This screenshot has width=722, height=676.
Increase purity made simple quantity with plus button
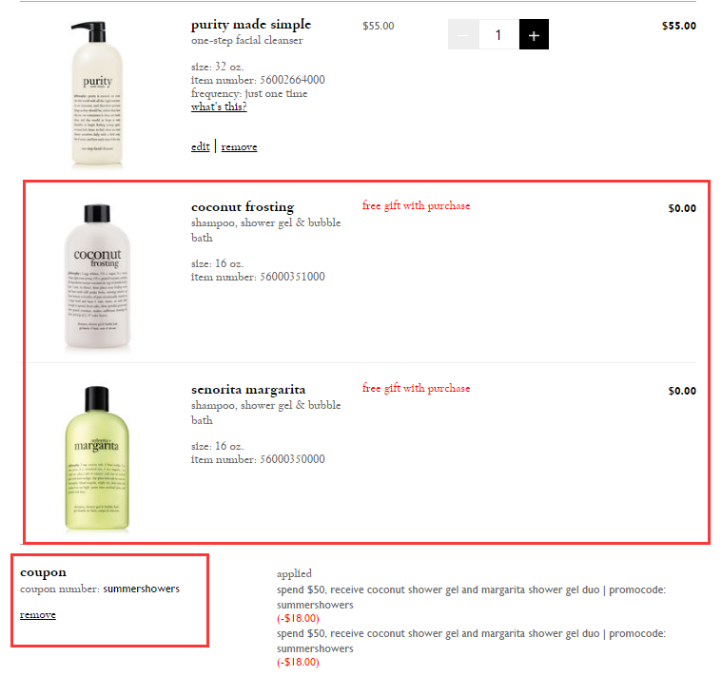tap(534, 34)
